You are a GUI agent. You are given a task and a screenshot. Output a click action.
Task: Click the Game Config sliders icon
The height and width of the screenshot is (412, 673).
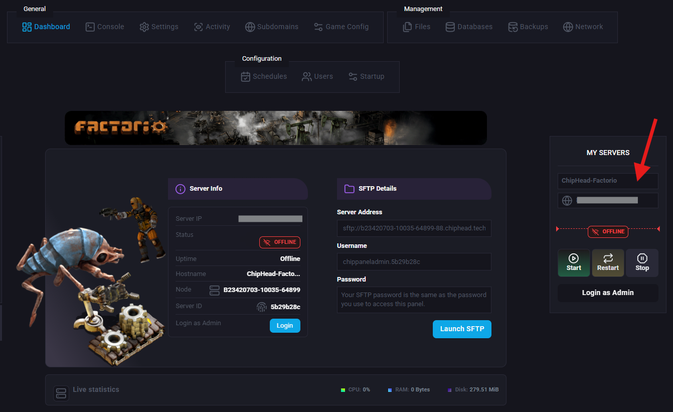tap(318, 27)
